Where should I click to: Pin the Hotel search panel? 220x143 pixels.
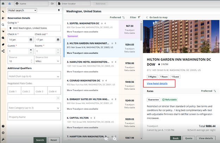coord(59,10)
